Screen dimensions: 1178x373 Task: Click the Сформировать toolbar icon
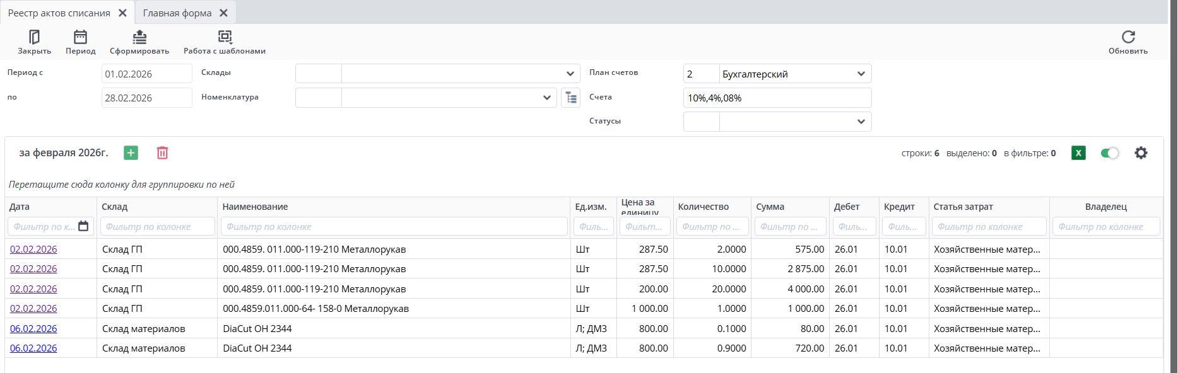(139, 37)
